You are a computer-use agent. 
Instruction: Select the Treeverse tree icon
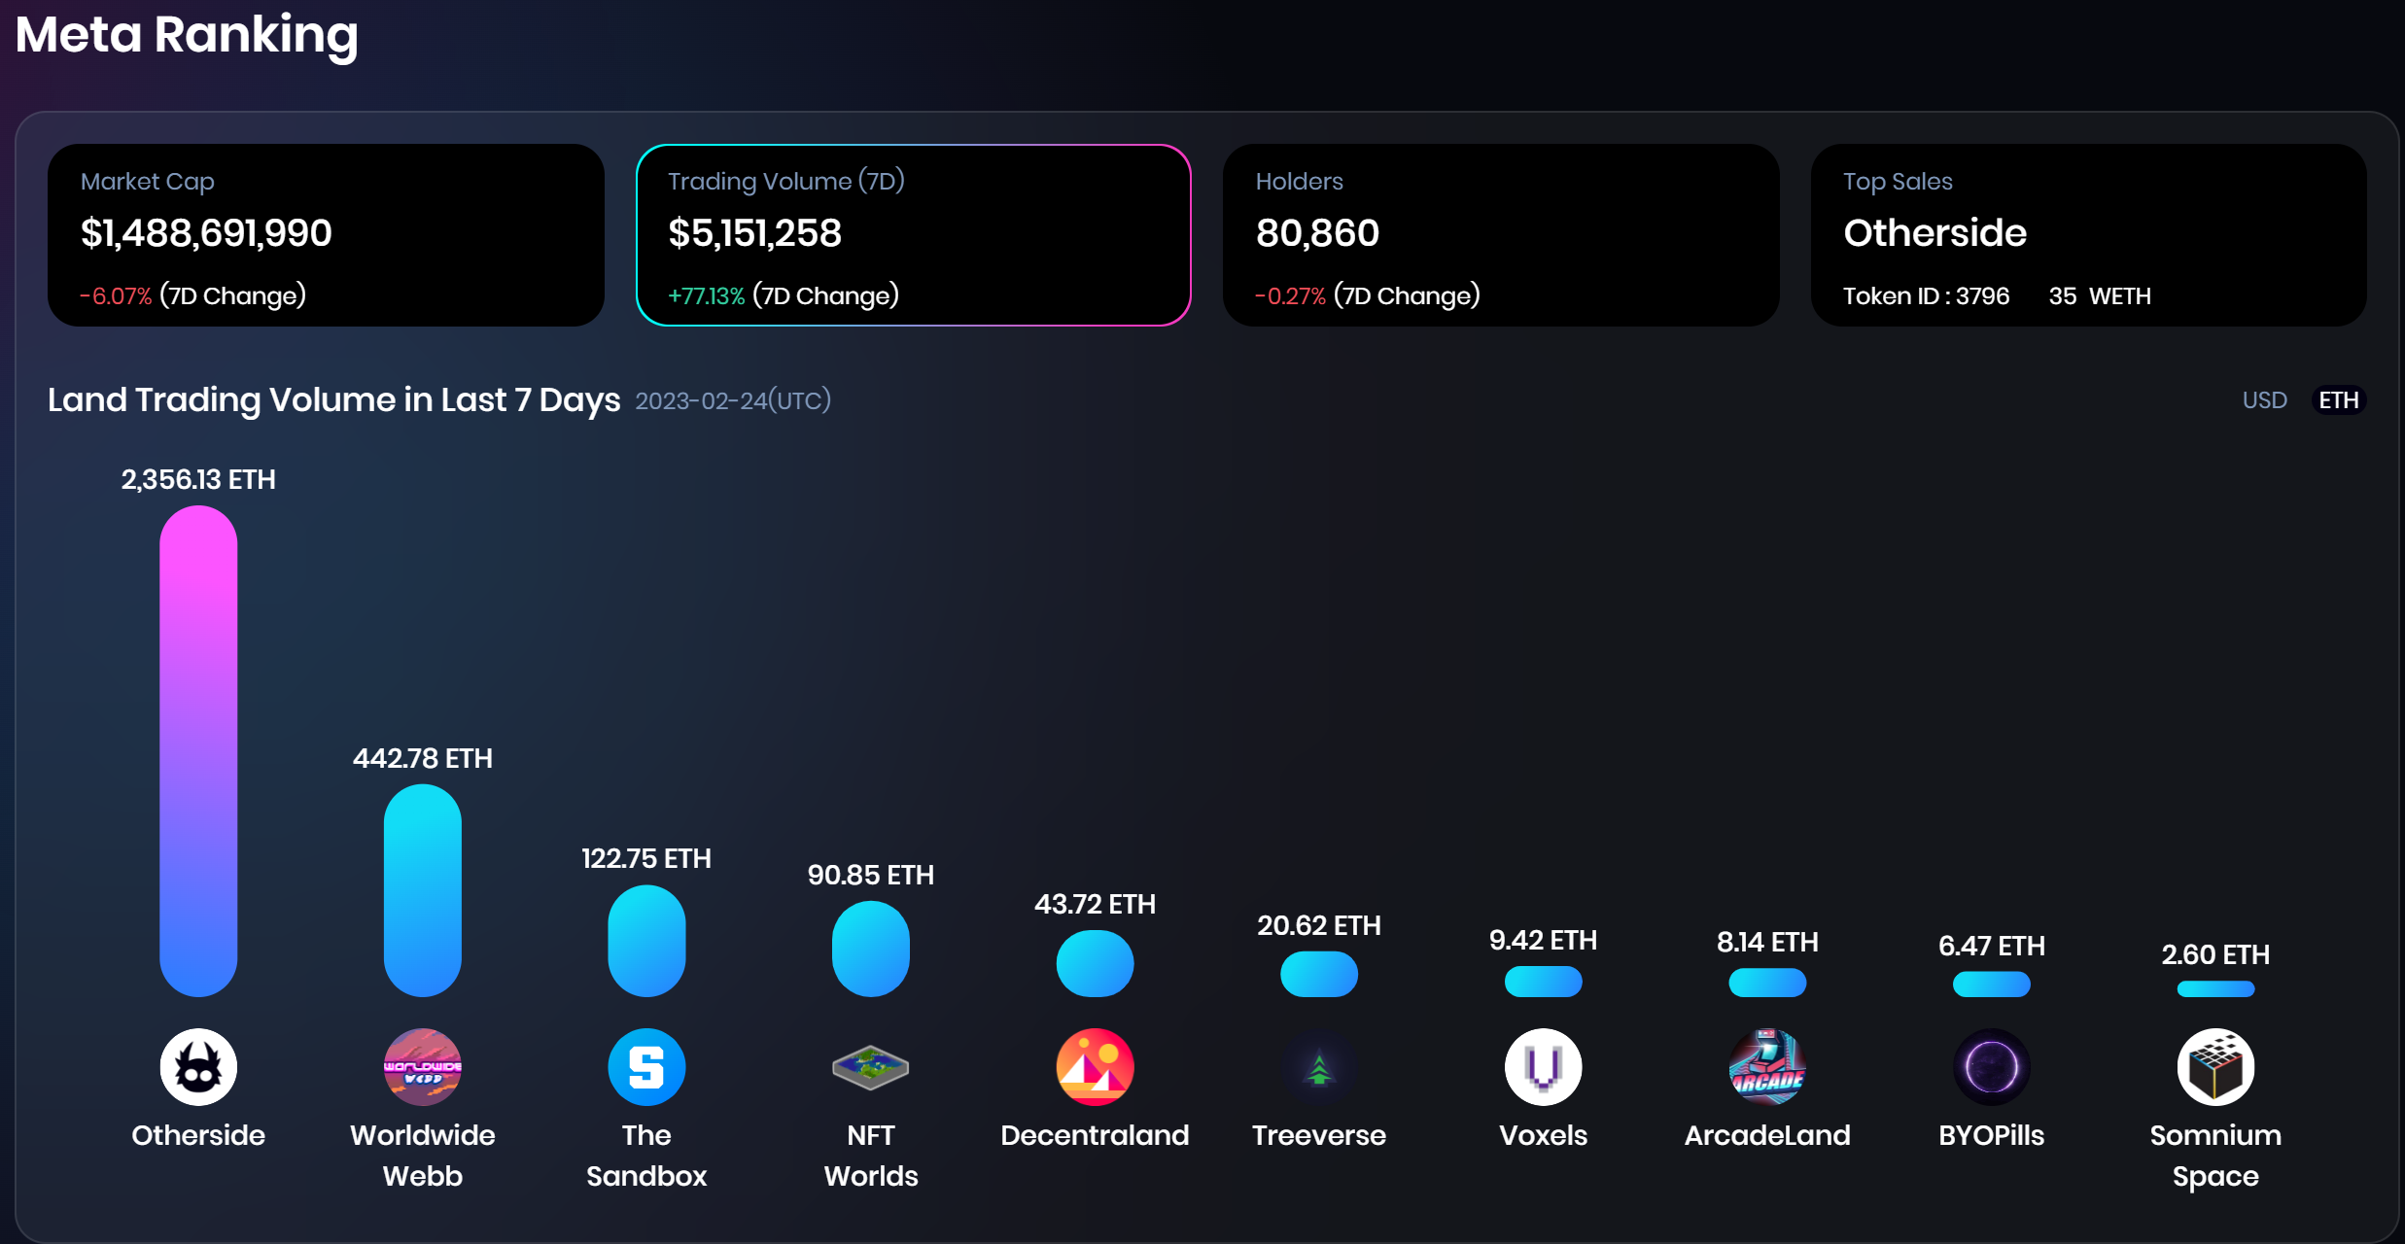coord(1319,1067)
